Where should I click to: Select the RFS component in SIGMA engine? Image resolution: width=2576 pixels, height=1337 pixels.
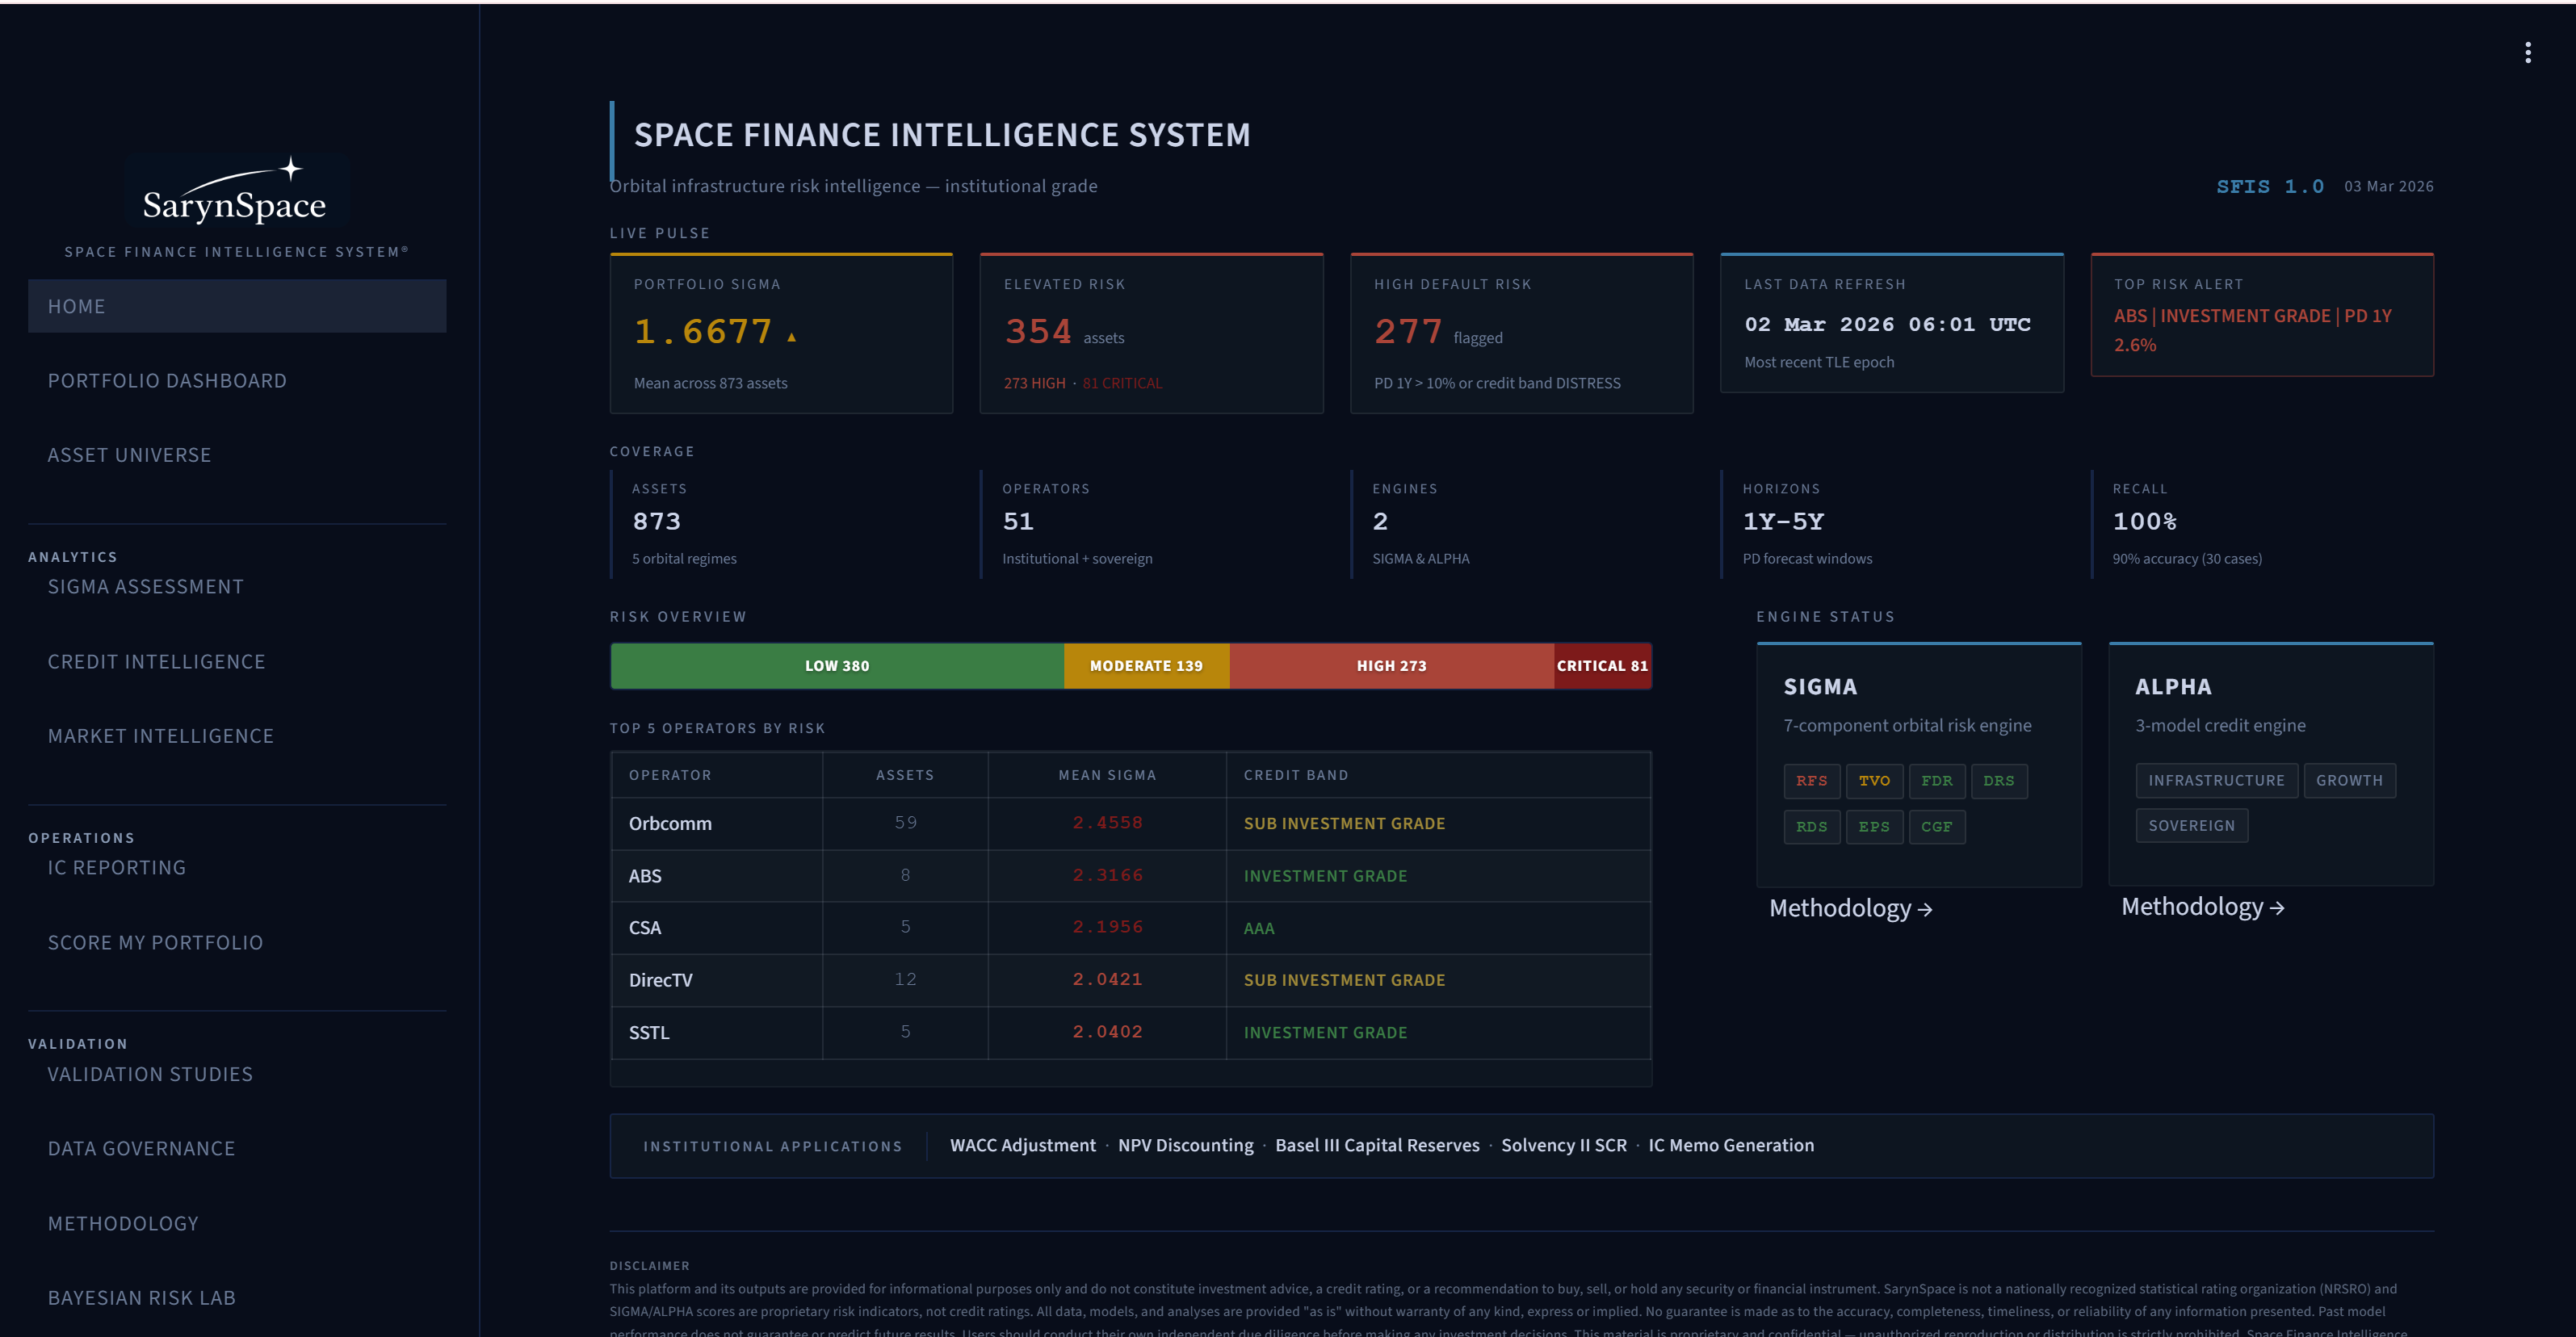coord(1811,781)
